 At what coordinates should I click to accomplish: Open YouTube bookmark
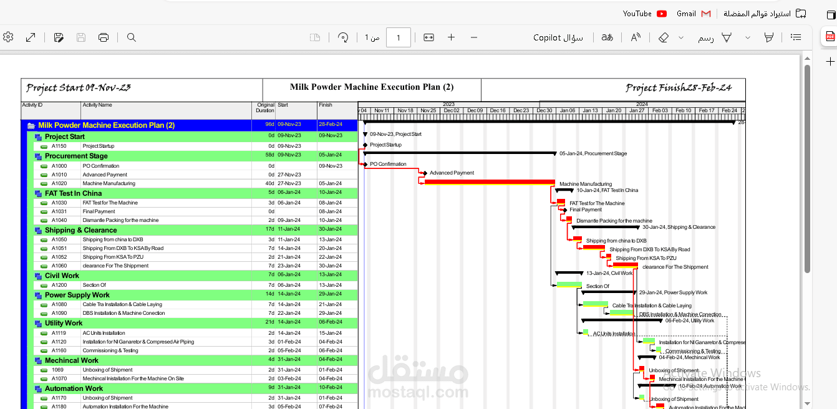tap(645, 13)
